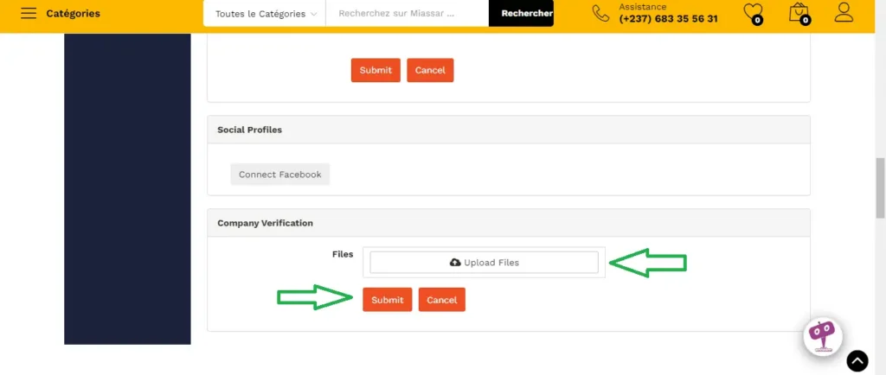Image resolution: width=886 pixels, height=375 pixels.
Task: Focus the Recherchez sur Miassar search field
Action: pyautogui.click(x=407, y=14)
